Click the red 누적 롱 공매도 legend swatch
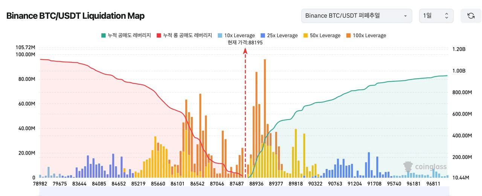Viewport: 482px width, 196px height. click(159, 35)
